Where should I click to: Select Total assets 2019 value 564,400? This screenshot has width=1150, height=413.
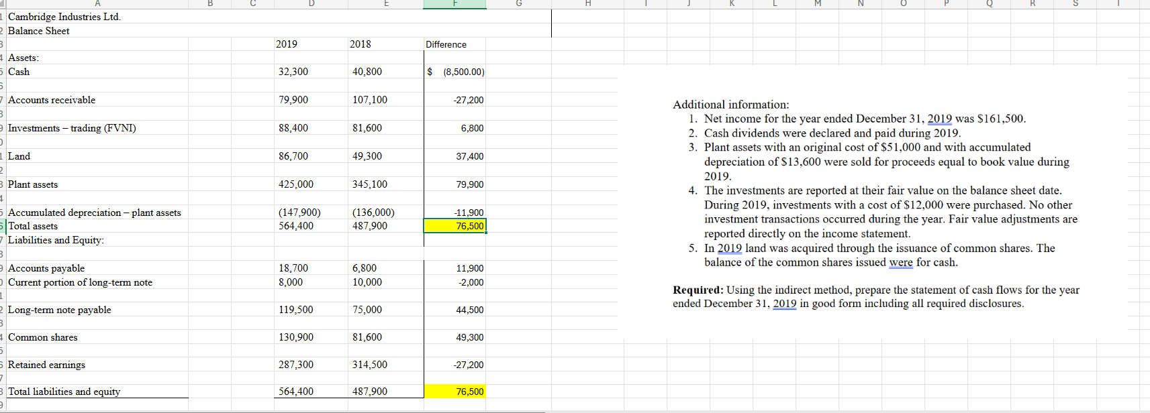tap(296, 226)
